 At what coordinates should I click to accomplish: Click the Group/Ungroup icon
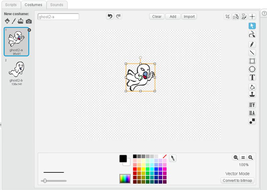click(x=252, y=121)
